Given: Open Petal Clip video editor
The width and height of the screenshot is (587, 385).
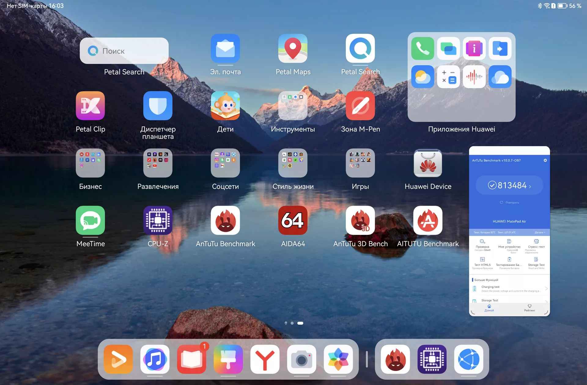Looking at the screenshot, I should point(90,106).
